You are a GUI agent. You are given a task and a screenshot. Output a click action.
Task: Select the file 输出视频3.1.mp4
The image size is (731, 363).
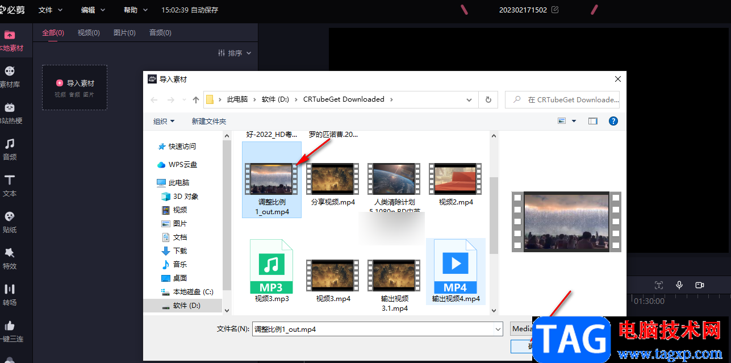(395, 285)
